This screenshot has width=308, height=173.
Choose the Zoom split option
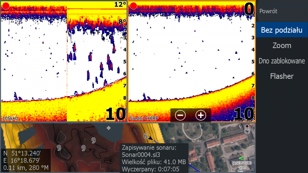281,45
